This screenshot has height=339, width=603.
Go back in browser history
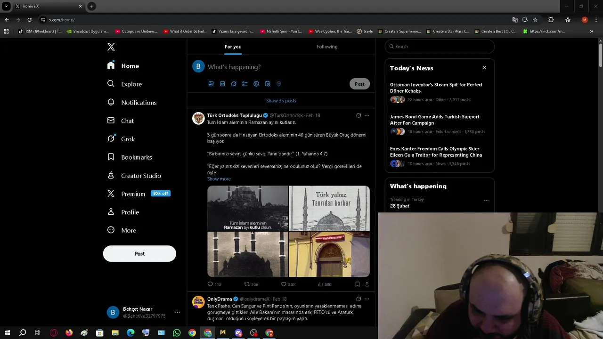(7, 20)
